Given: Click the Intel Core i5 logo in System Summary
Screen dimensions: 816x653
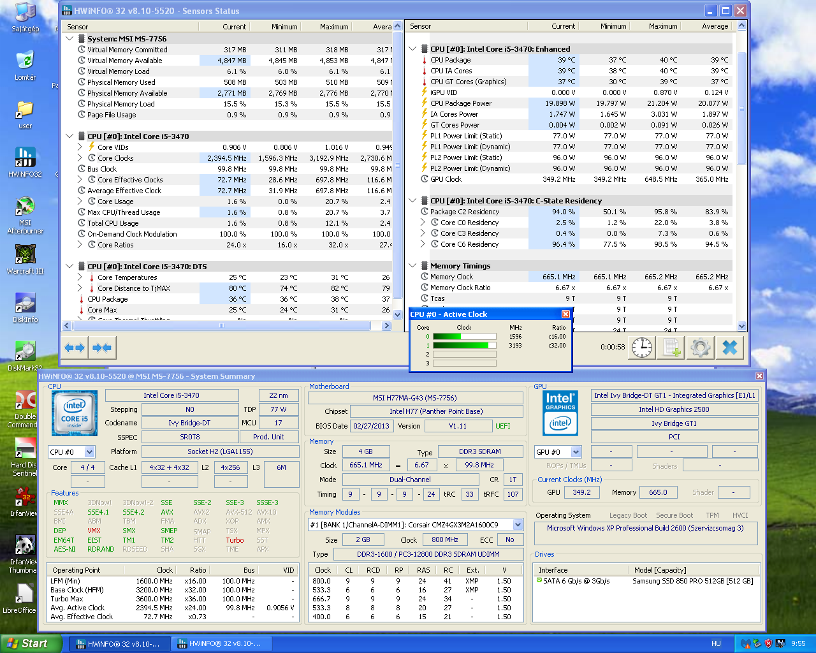Looking at the screenshot, I should [x=75, y=413].
